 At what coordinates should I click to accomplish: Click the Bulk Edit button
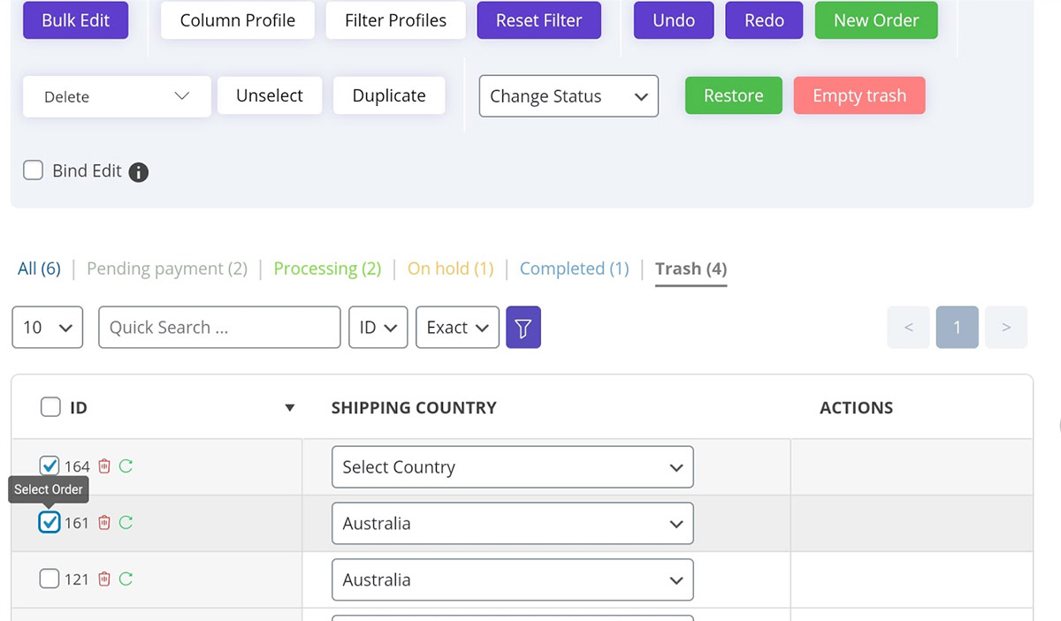[x=76, y=20]
